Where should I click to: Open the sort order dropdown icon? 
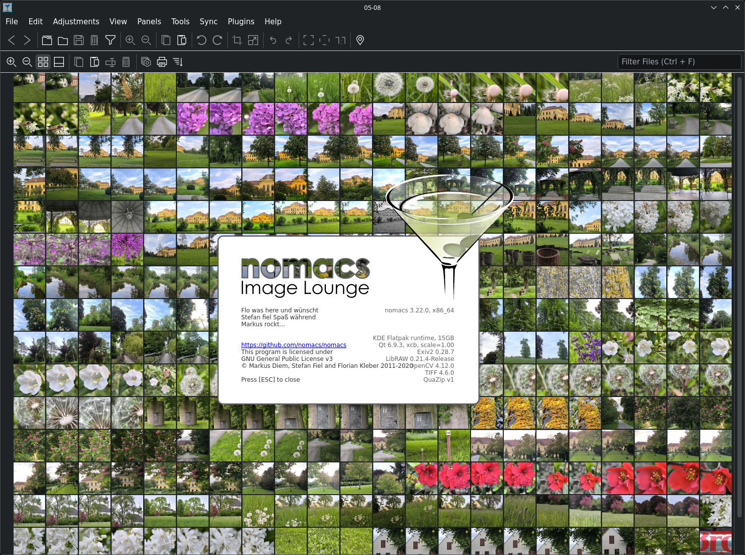tap(178, 62)
